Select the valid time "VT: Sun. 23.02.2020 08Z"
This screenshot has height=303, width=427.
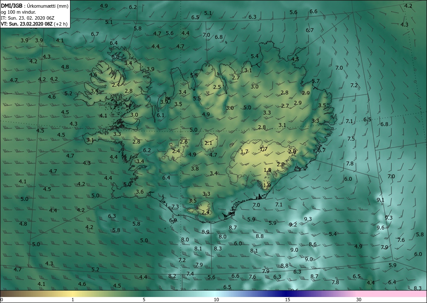[x=27, y=24]
